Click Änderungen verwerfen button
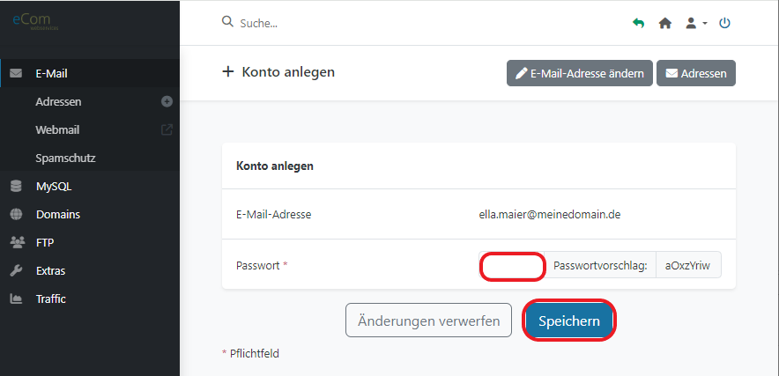This screenshot has height=376, width=779. point(428,321)
